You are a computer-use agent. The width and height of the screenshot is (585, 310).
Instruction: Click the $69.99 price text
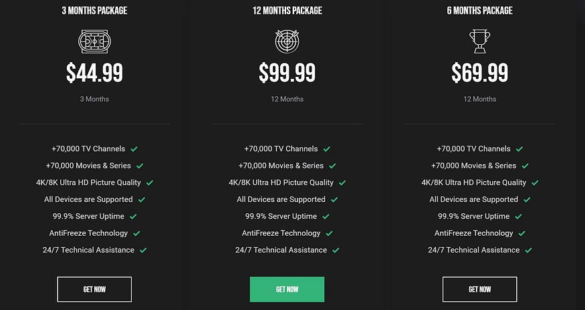(x=479, y=73)
